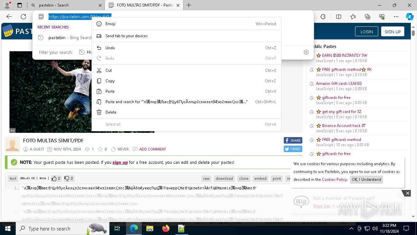
Task: Click the 'print' paste button
Action: [x=277, y=179]
